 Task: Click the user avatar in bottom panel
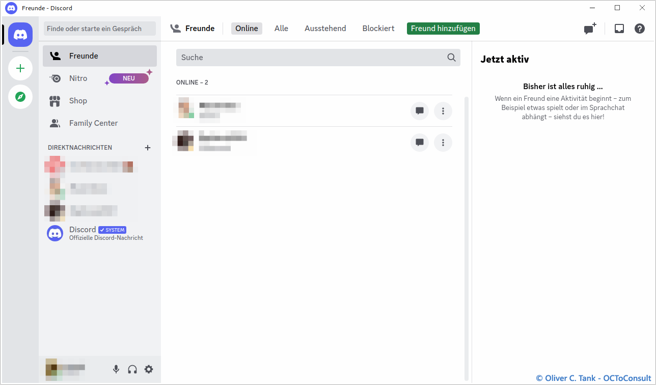pyautogui.click(x=53, y=369)
